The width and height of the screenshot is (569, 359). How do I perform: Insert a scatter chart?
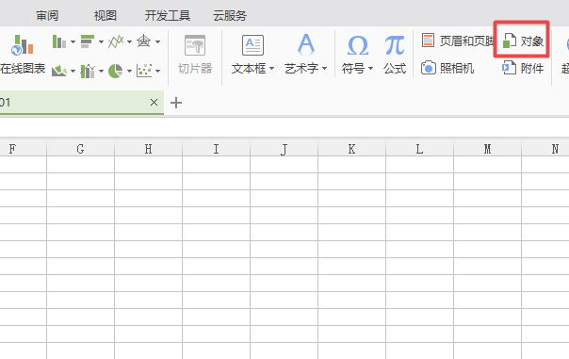tap(144, 71)
